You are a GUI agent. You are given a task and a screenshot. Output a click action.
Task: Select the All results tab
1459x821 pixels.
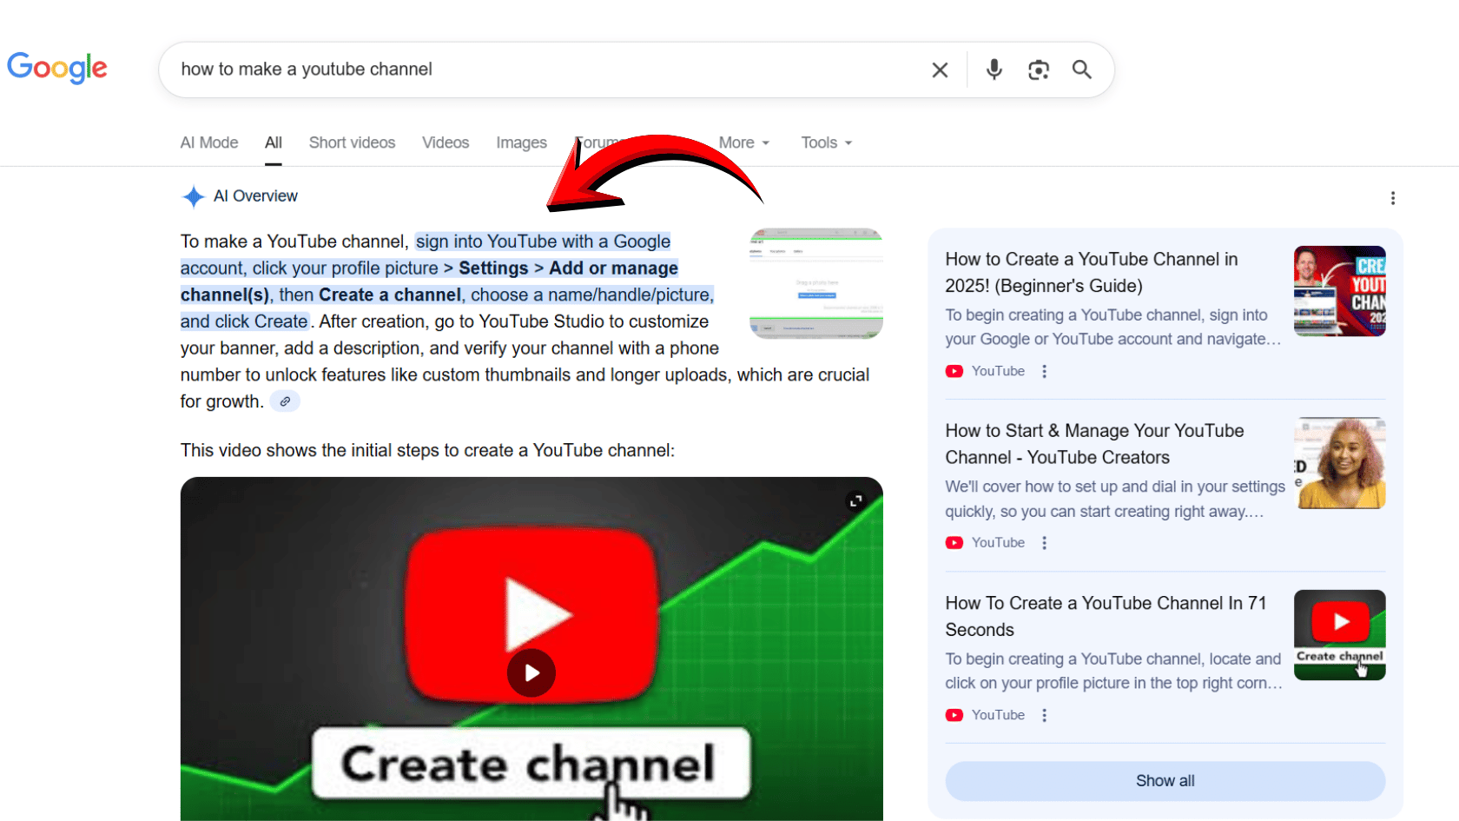pos(274,142)
